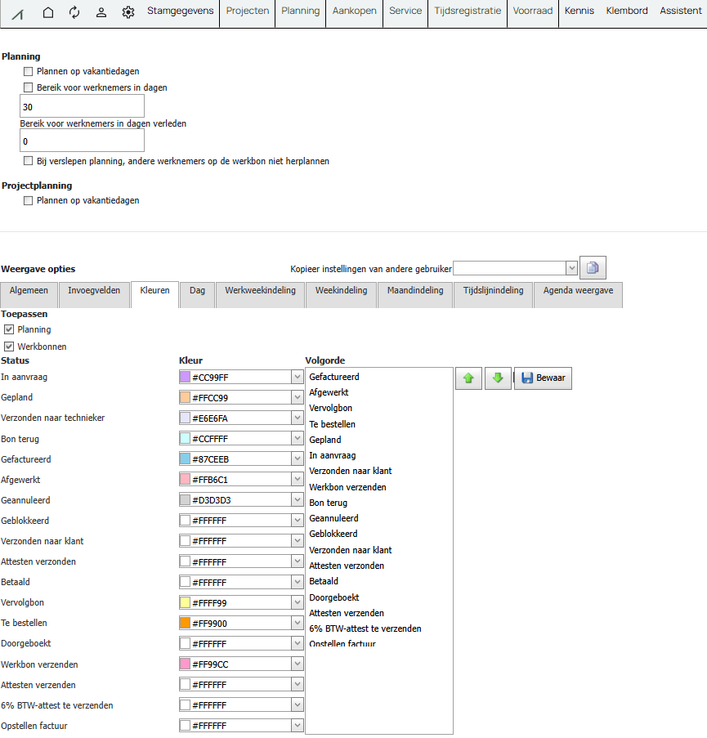Open the user profile icon

coord(101,12)
